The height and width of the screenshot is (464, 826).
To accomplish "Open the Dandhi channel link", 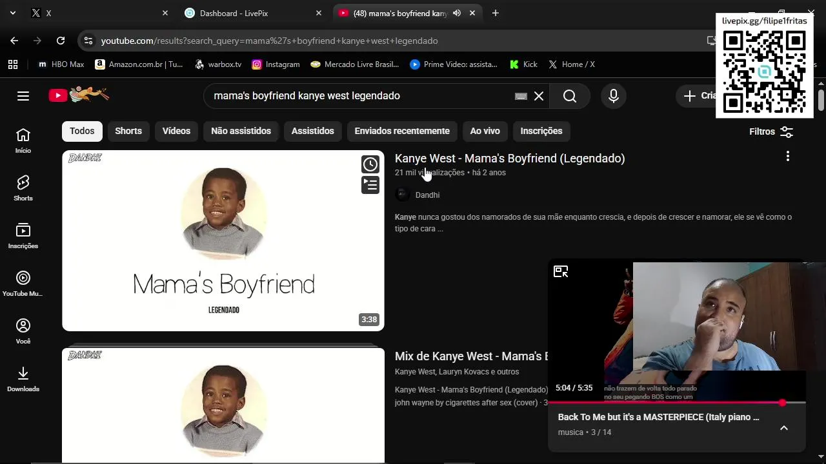I will pyautogui.click(x=427, y=195).
